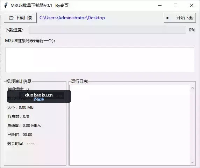Minimize the M3U8 downloader window
This screenshot has width=200, height=168.
coord(160,5)
